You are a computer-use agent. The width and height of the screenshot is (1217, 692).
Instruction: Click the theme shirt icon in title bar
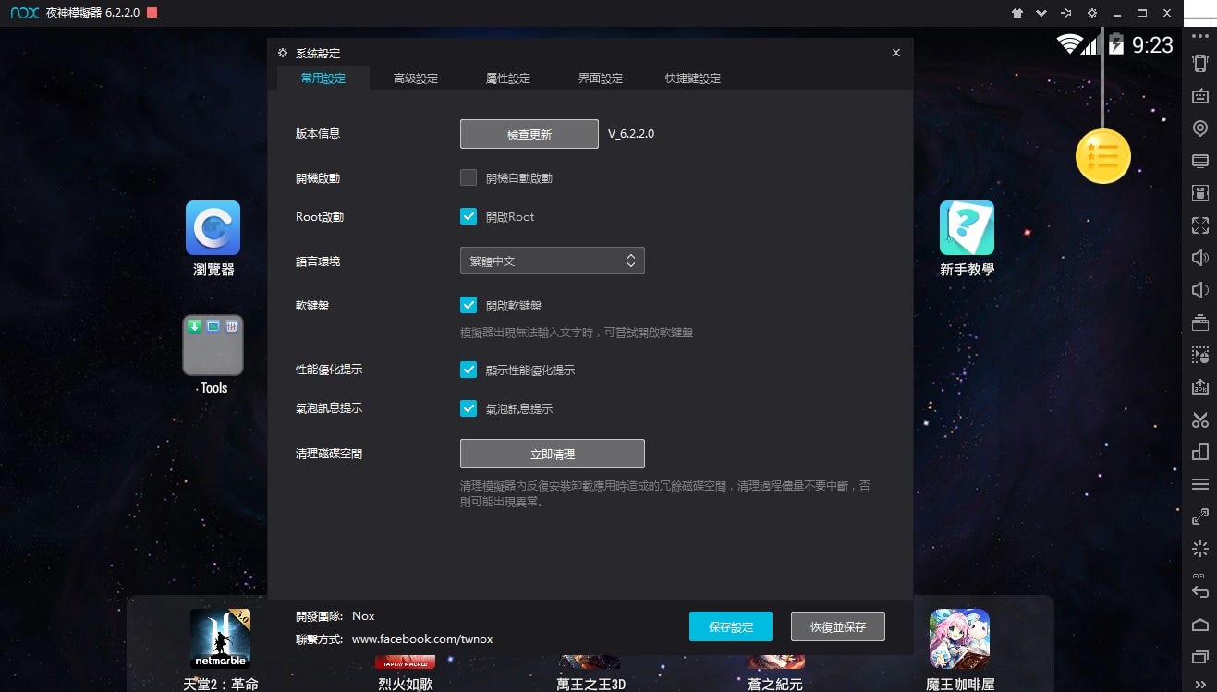(x=1017, y=13)
